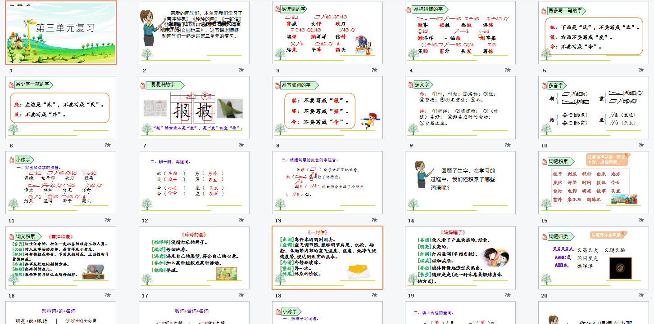The image size is (654, 324).
Task: Click the animation star under slide 18
Action: (375, 295)
